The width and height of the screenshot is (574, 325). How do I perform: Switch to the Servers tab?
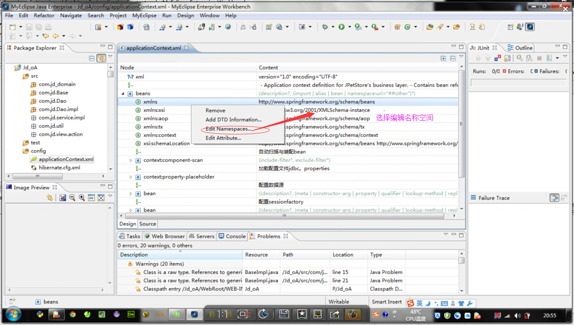coord(202,236)
